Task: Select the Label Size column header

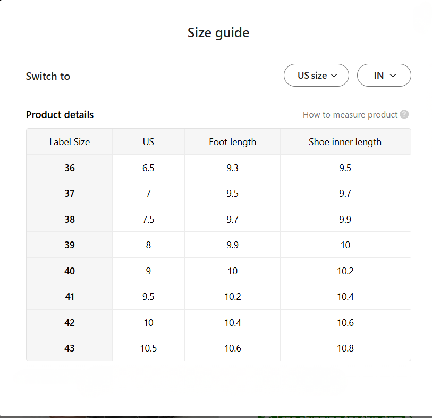Action: click(70, 142)
